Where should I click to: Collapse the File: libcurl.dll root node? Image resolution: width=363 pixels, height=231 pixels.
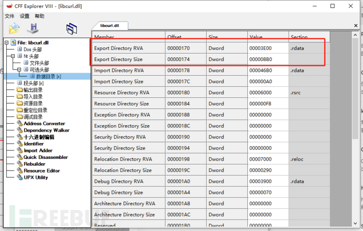click(x=6, y=43)
